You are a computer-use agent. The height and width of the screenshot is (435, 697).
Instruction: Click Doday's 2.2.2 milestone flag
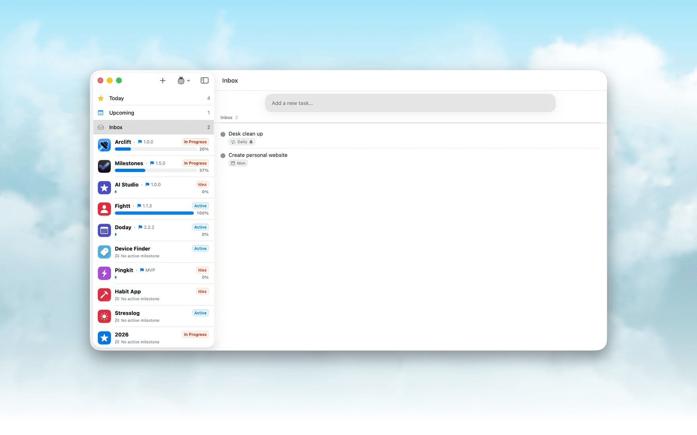pos(146,227)
